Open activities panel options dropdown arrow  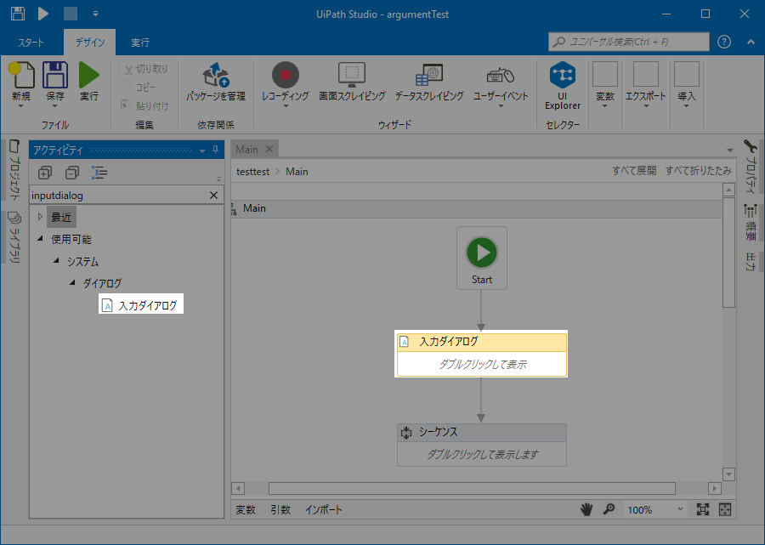click(x=202, y=150)
